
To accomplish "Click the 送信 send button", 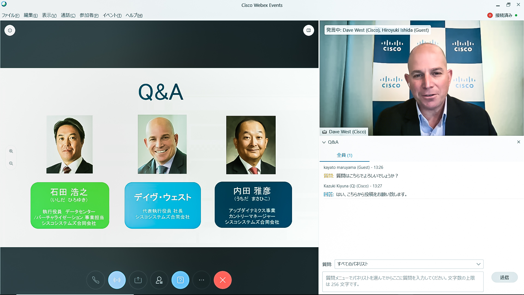I will point(504,278).
